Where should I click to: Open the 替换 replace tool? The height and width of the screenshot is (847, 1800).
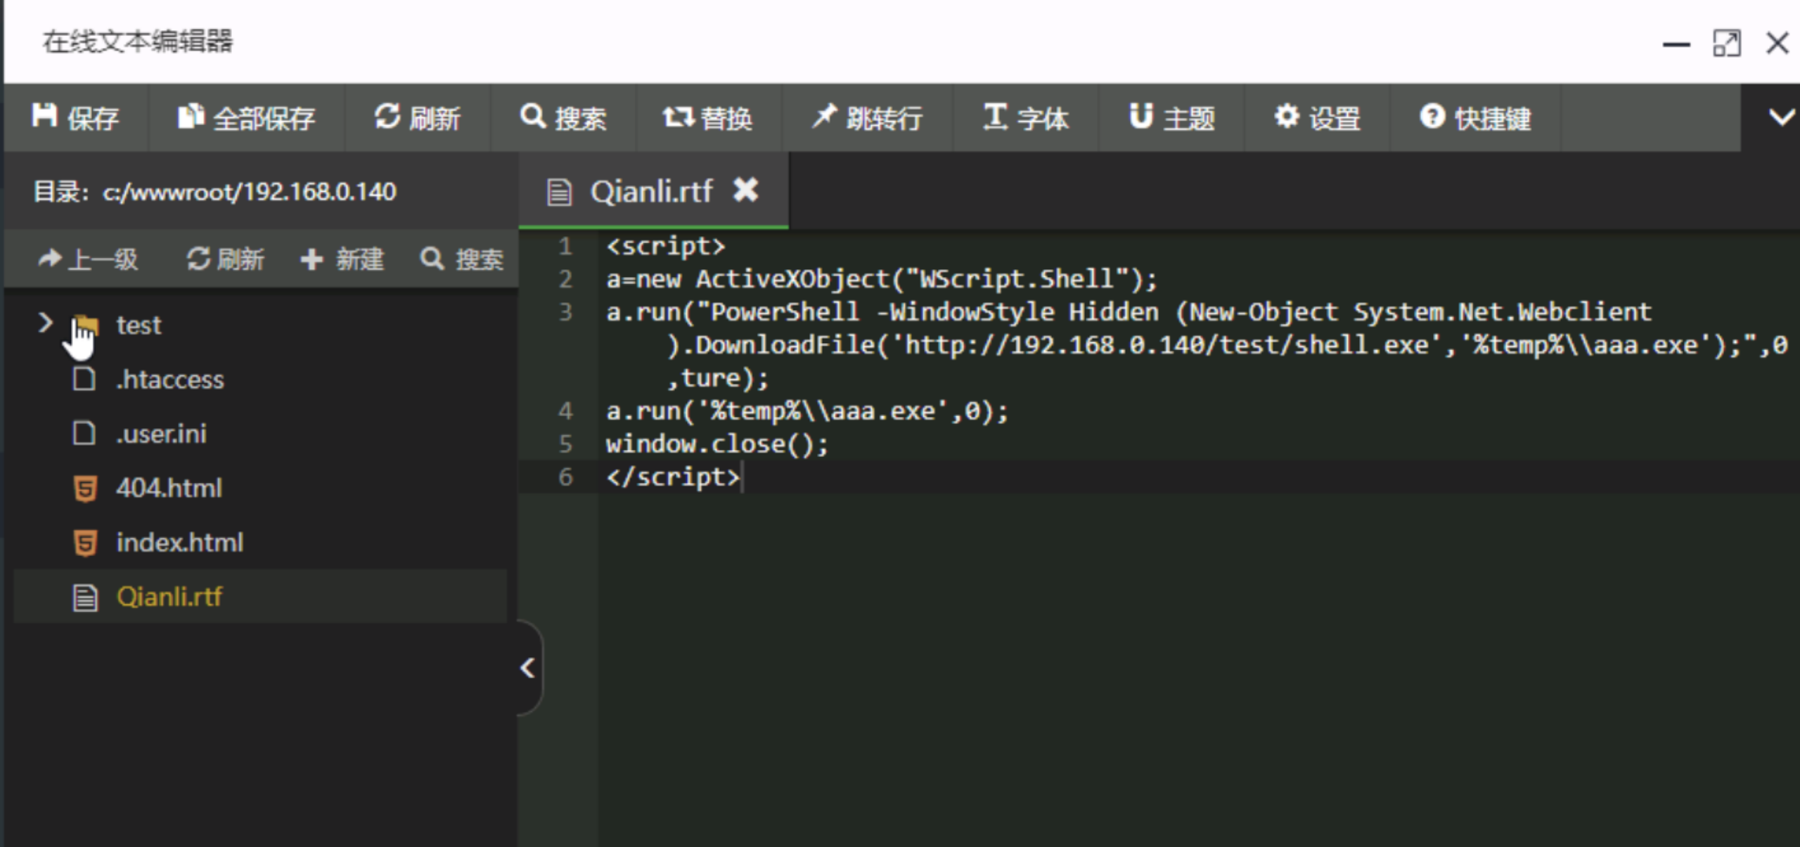(x=708, y=117)
